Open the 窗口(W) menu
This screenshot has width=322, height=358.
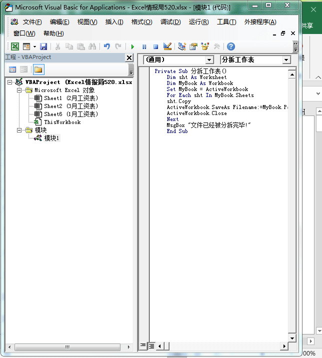(x=24, y=33)
